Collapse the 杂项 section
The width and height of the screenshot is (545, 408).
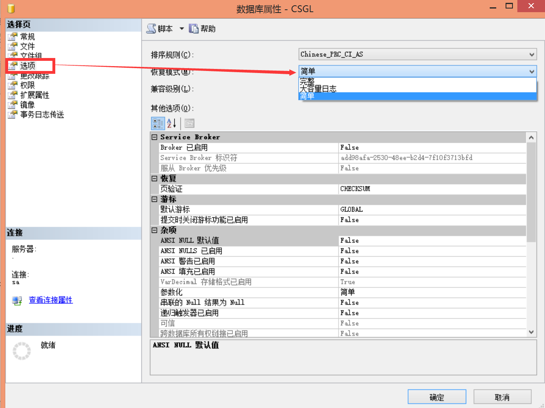[154, 230]
